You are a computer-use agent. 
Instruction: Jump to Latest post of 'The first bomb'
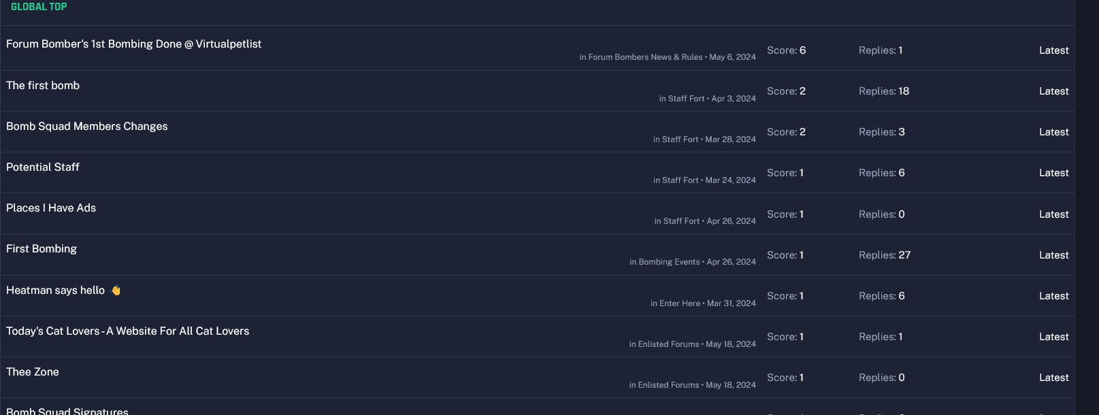[x=1053, y=91]
